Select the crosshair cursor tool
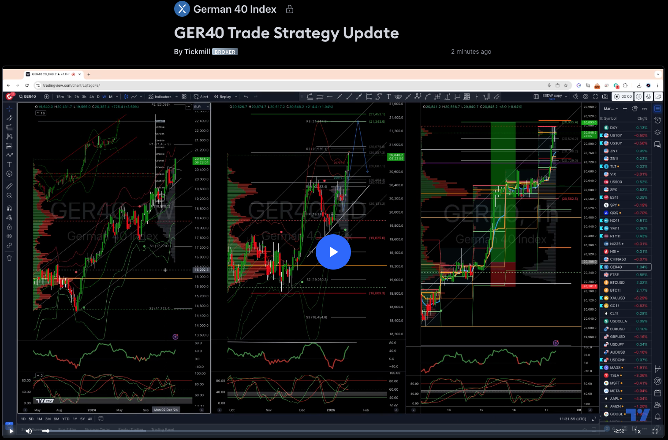 coord(9,108)
